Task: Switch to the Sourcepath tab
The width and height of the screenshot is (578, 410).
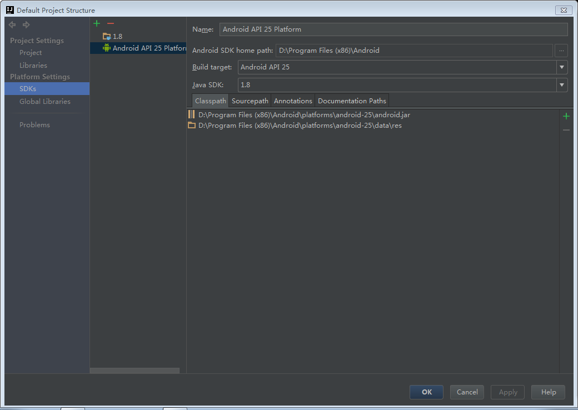Action: (250, 101)
